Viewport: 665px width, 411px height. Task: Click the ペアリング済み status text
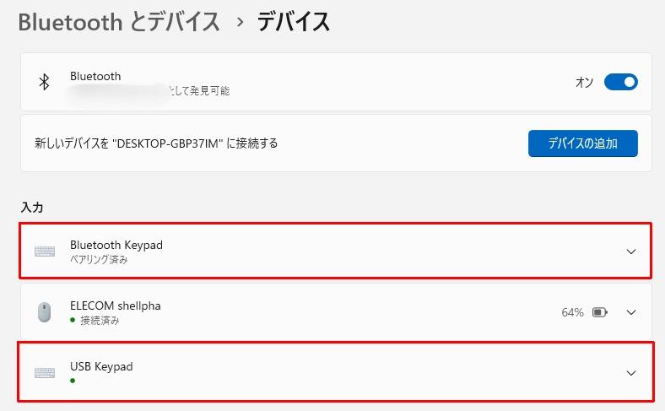[100, 260]
